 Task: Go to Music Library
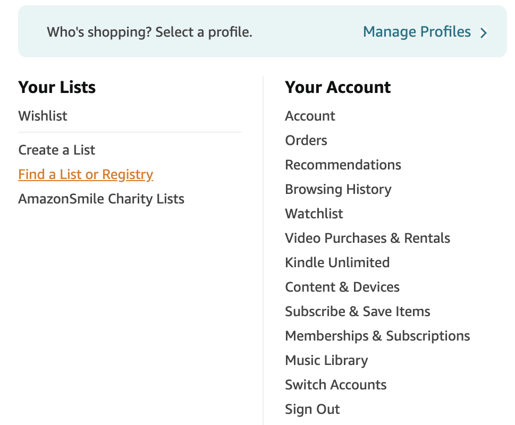(326, 360)
